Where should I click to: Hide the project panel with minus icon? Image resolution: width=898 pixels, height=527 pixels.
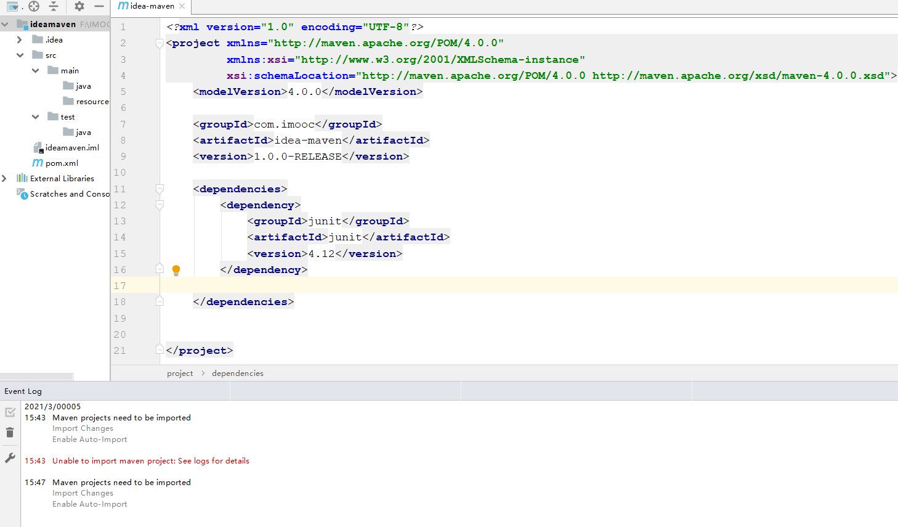tap(99, 6)
